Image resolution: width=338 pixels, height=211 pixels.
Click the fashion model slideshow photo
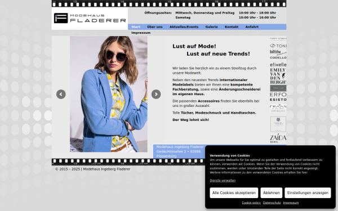pos(109,94)
